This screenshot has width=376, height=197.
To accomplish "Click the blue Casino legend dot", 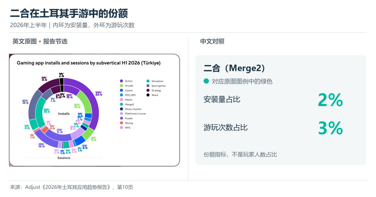I will tap(122, 90).
